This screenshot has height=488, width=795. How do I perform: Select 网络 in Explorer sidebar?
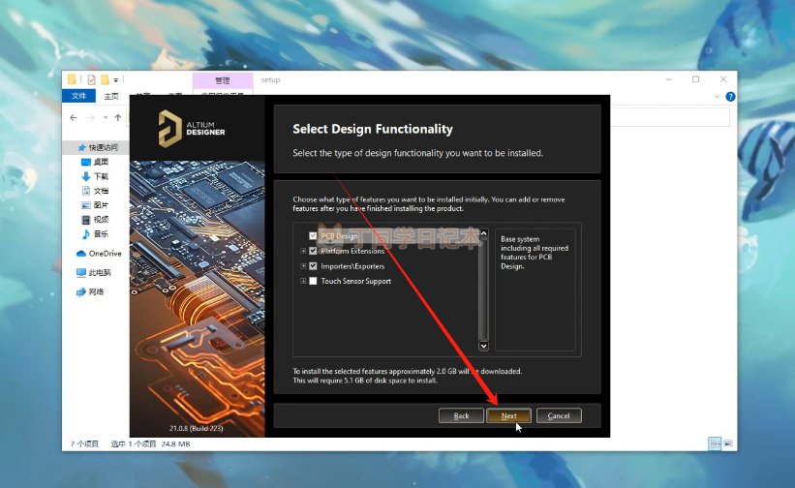tap(90, 291)
